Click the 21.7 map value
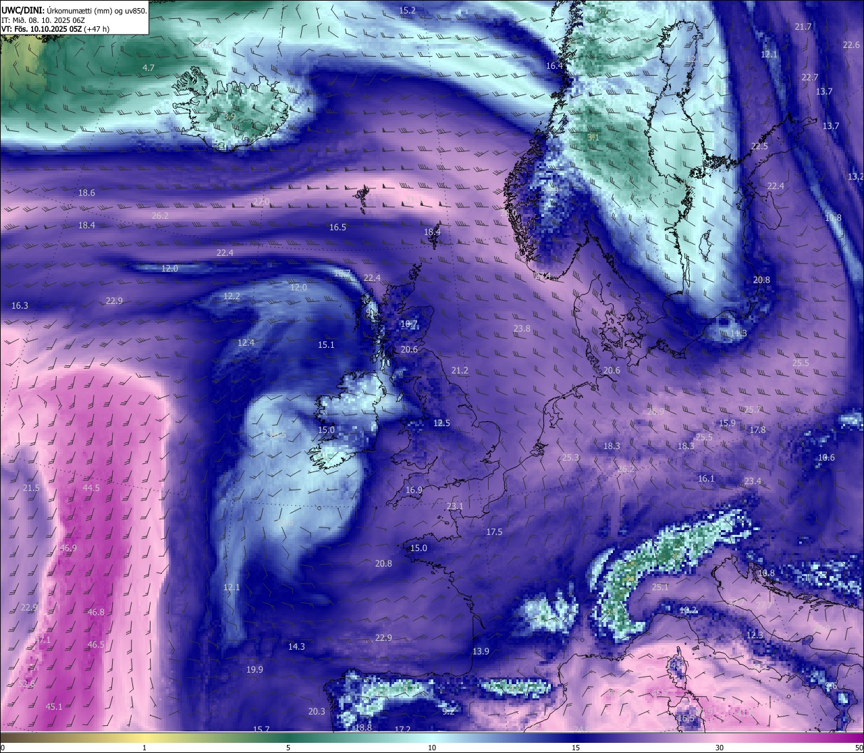Image resolution: width=864 pixels, height=753 pixels. click(x=803, y=26)
